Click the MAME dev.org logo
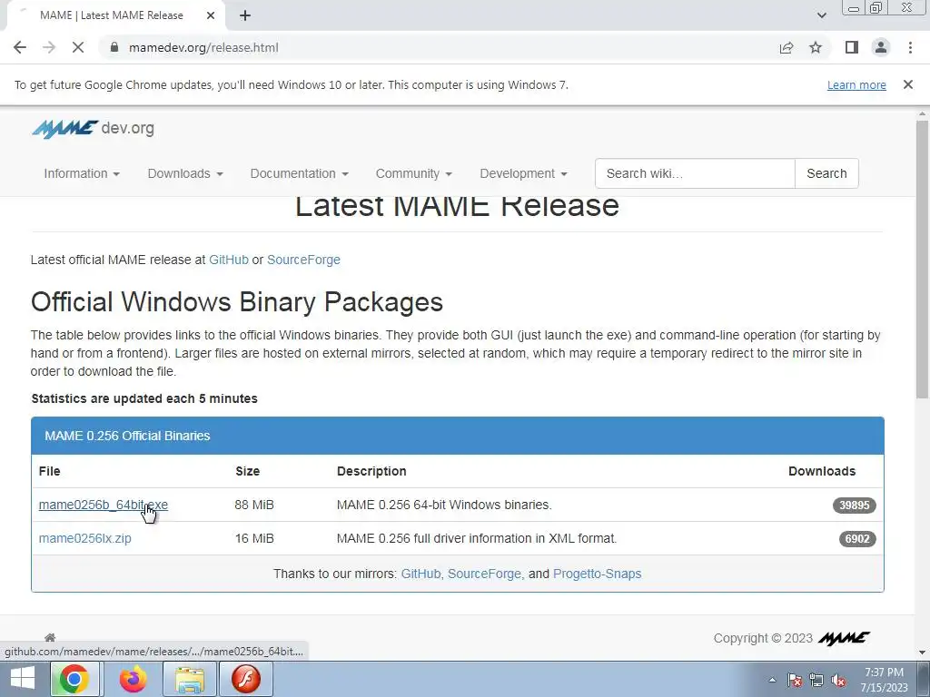930x697 pixels. tap(94, 128)
